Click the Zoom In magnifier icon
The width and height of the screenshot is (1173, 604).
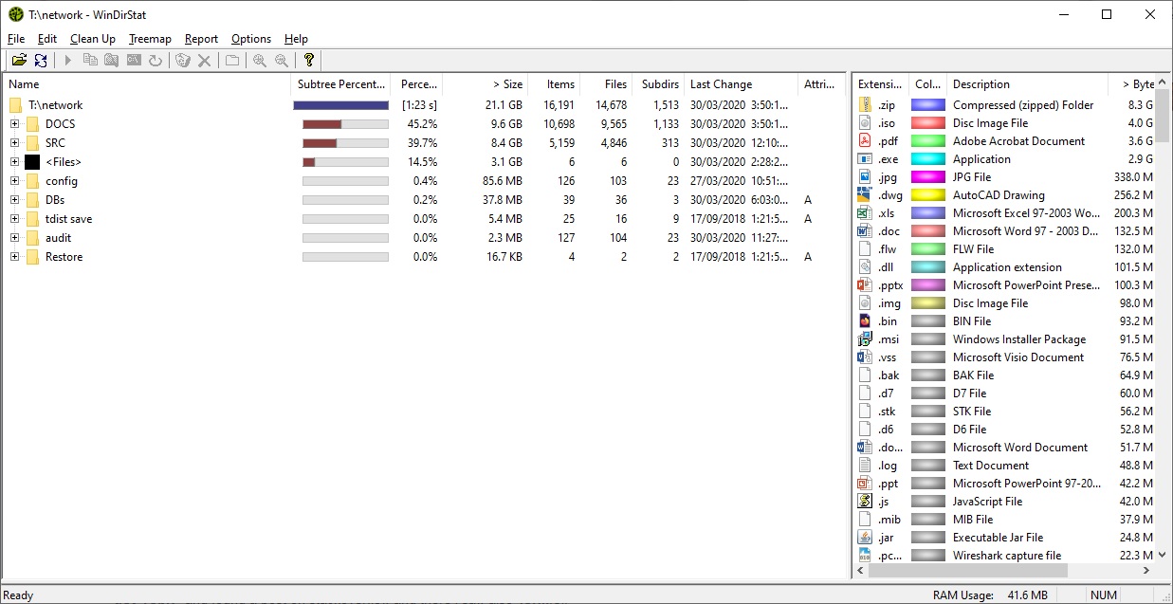click(259, 61)
